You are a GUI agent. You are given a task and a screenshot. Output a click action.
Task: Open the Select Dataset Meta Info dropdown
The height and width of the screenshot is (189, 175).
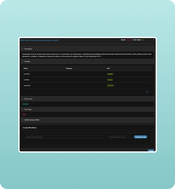tap(64, 137)
